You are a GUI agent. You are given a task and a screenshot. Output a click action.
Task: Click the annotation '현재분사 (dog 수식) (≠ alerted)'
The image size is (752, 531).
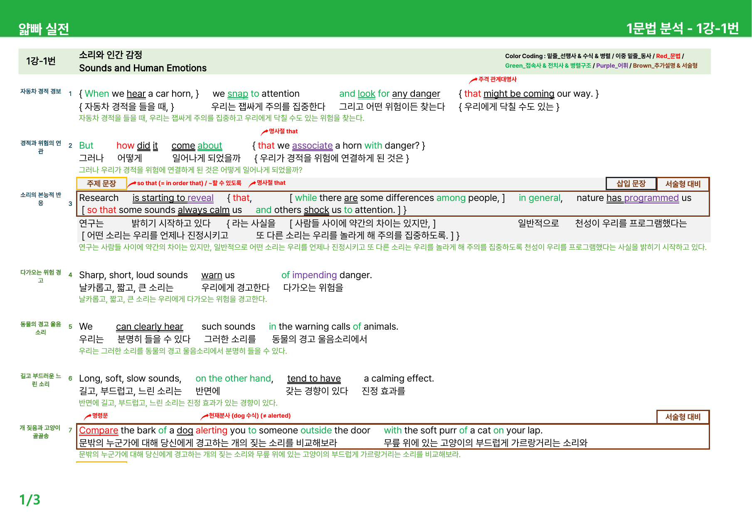pyautogui.click(x=249, y=416)
